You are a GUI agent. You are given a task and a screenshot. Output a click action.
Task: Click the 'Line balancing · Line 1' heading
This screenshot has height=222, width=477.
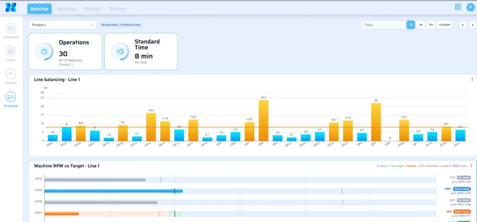pos(57,80)
